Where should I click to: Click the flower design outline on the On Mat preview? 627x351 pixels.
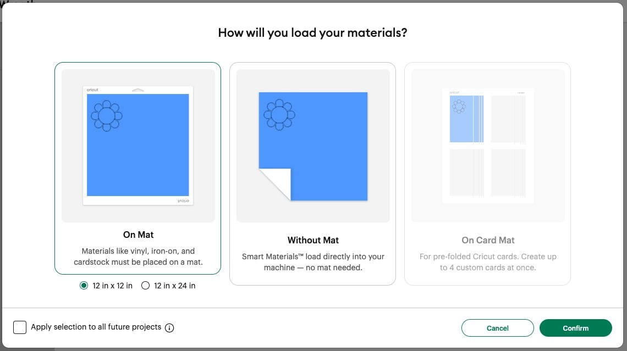coord(106,115)
